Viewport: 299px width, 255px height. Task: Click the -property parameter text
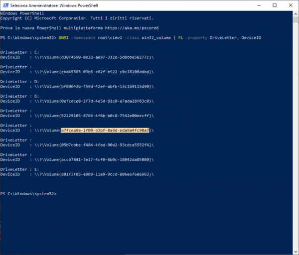pos(196,38)
